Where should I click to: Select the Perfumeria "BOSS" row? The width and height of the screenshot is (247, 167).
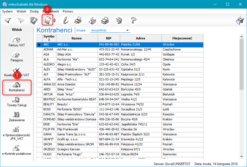pyautogui.click(x=120, y=109)
